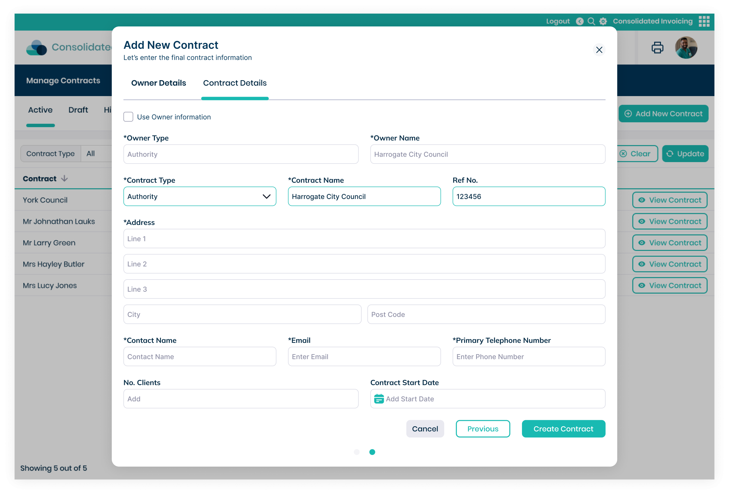Go back with Previous button

pos(483,429)
